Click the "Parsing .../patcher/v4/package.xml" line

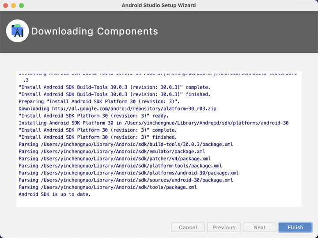114,159
